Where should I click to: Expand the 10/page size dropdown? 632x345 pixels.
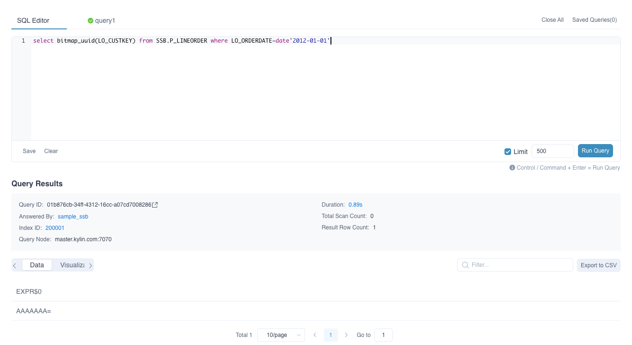click(281, 335)
